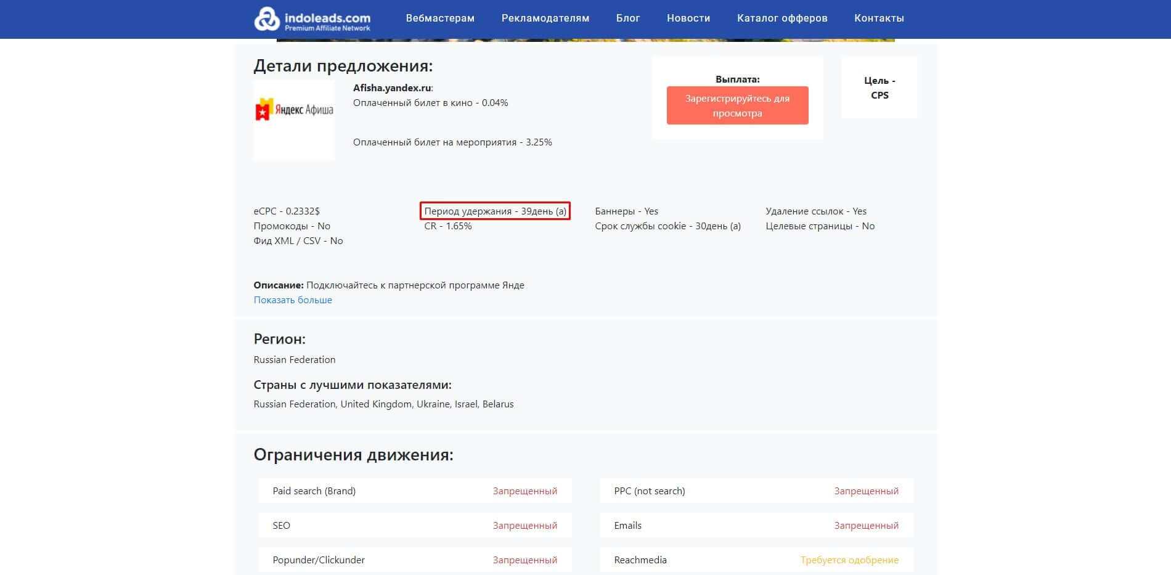Open the Рекламодателям menu item

(x=545, y=18)
